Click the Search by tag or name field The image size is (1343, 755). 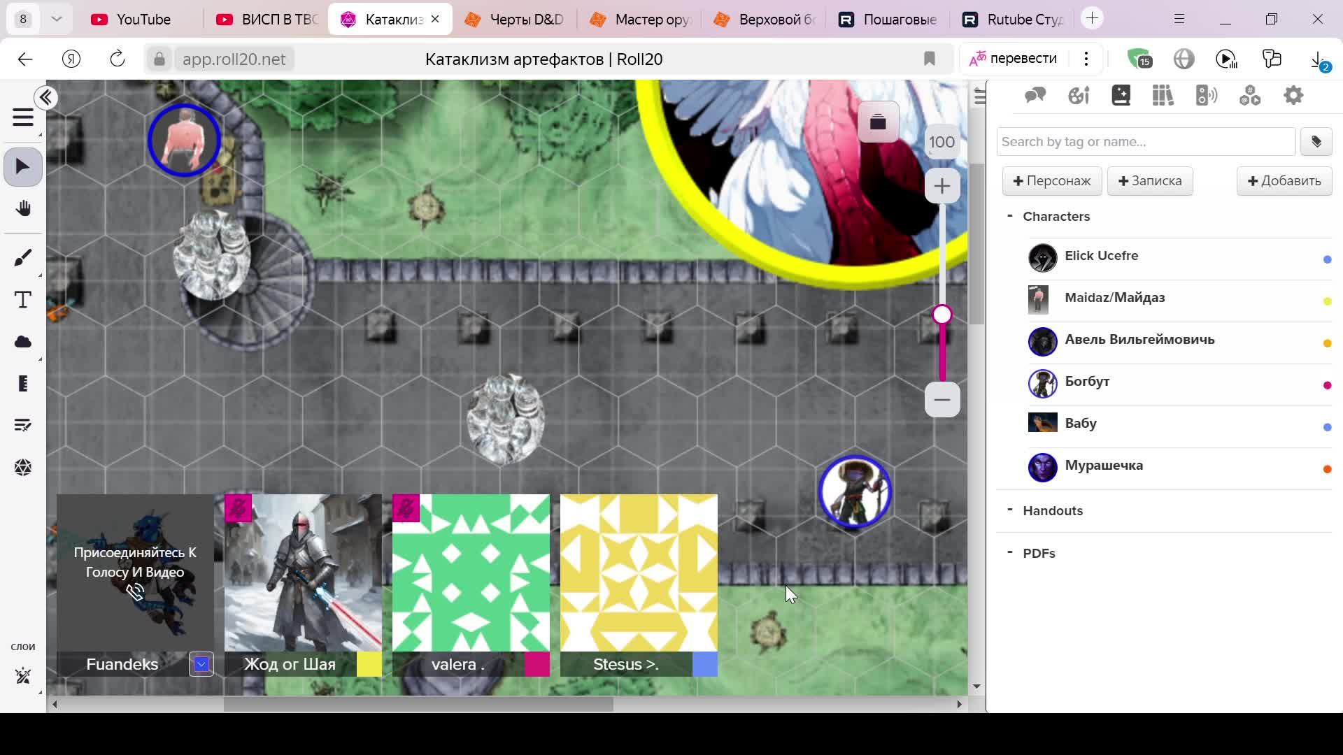pos(1145,142)
